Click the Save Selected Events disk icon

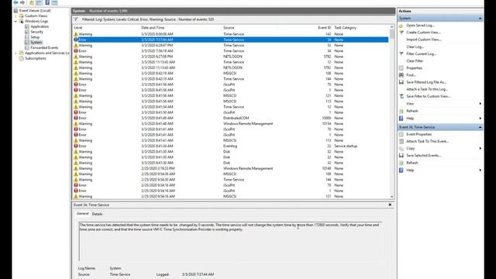401,155
